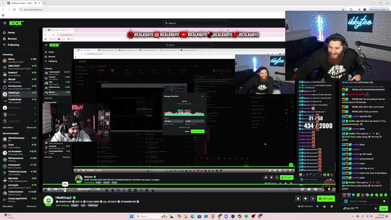This screenshot has height=220, width=391.
Task: Expand Following list with Show More
Action: [8, 127]
